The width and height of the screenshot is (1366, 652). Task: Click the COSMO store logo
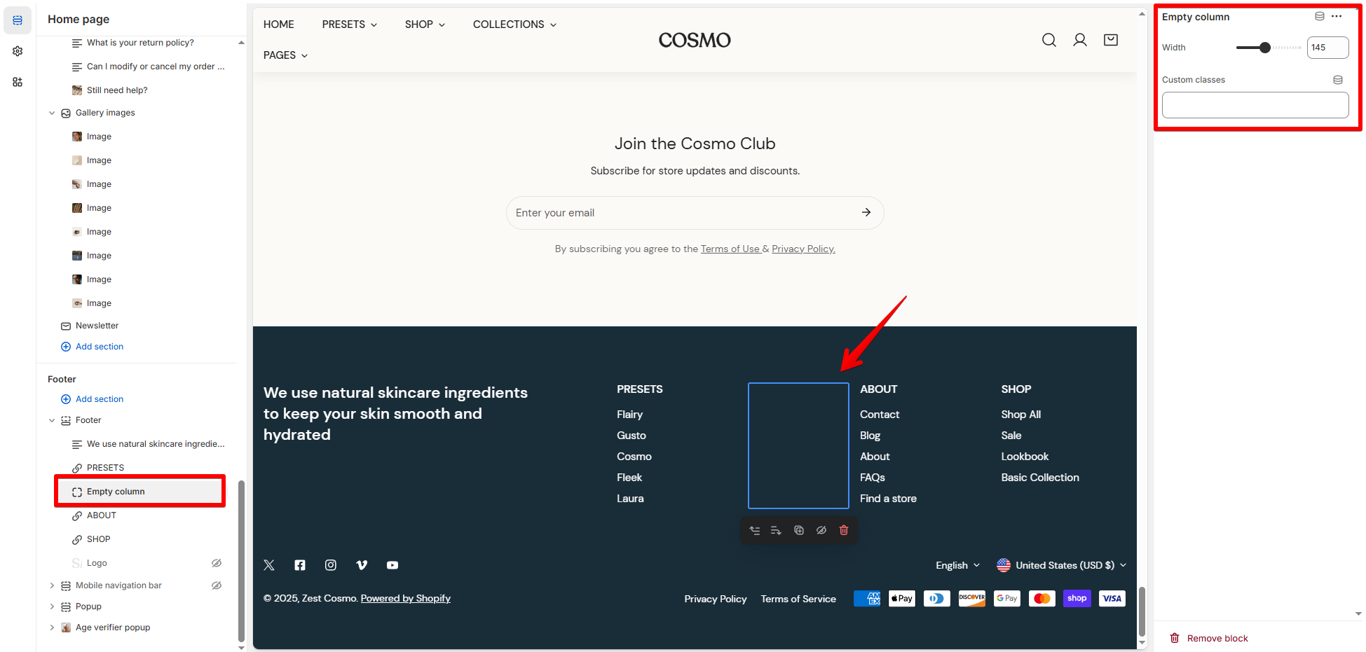(695, 40)
